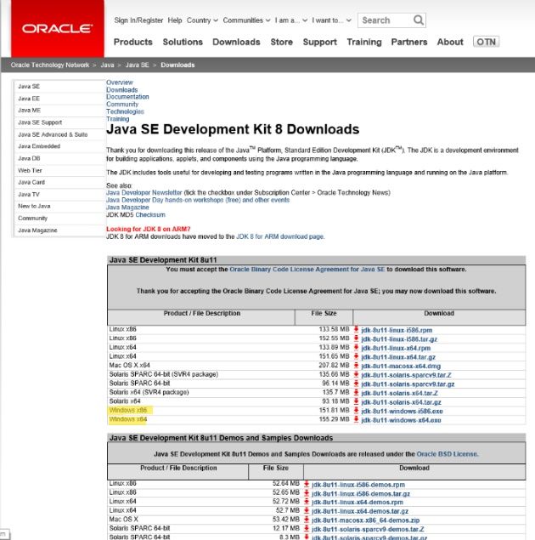Click download arrow icon for jdk-8u11-linux-i586.tar.gz
The width and height of the screenshot is (535, 540).
(x=356, y=338)
